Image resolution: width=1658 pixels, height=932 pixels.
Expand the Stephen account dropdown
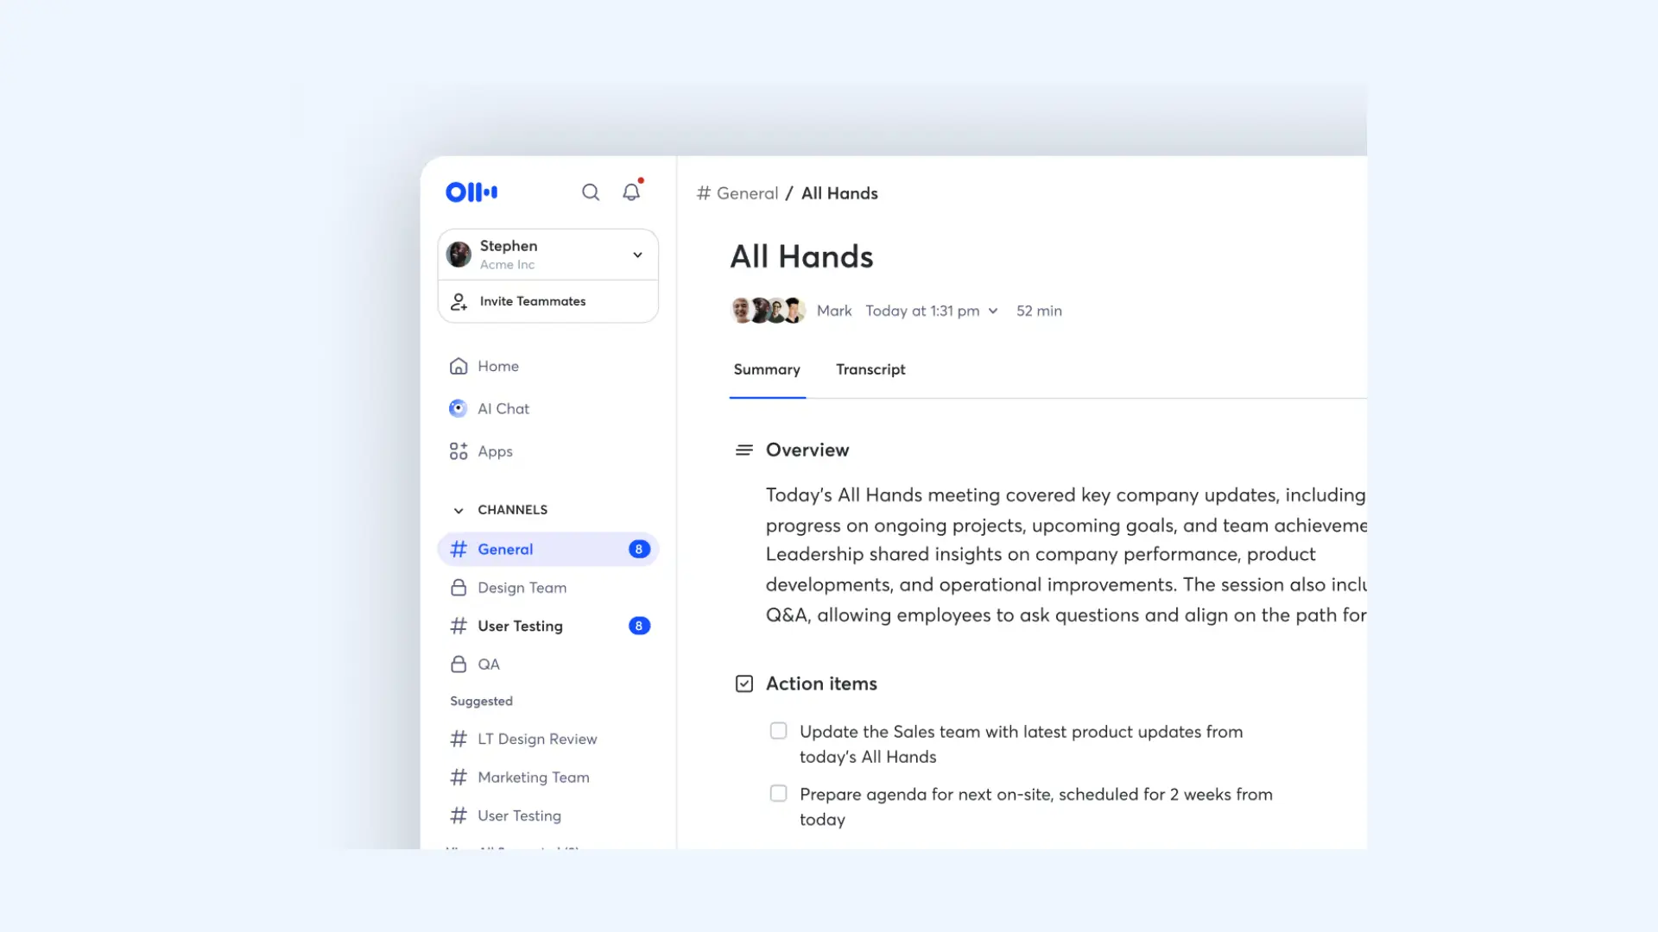pyautogui.click(x=636, y=255)
